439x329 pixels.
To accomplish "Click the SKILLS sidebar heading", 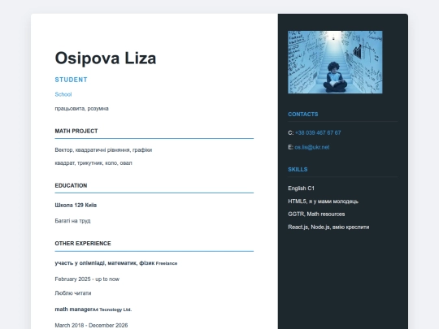I will (x=298, y=169).
